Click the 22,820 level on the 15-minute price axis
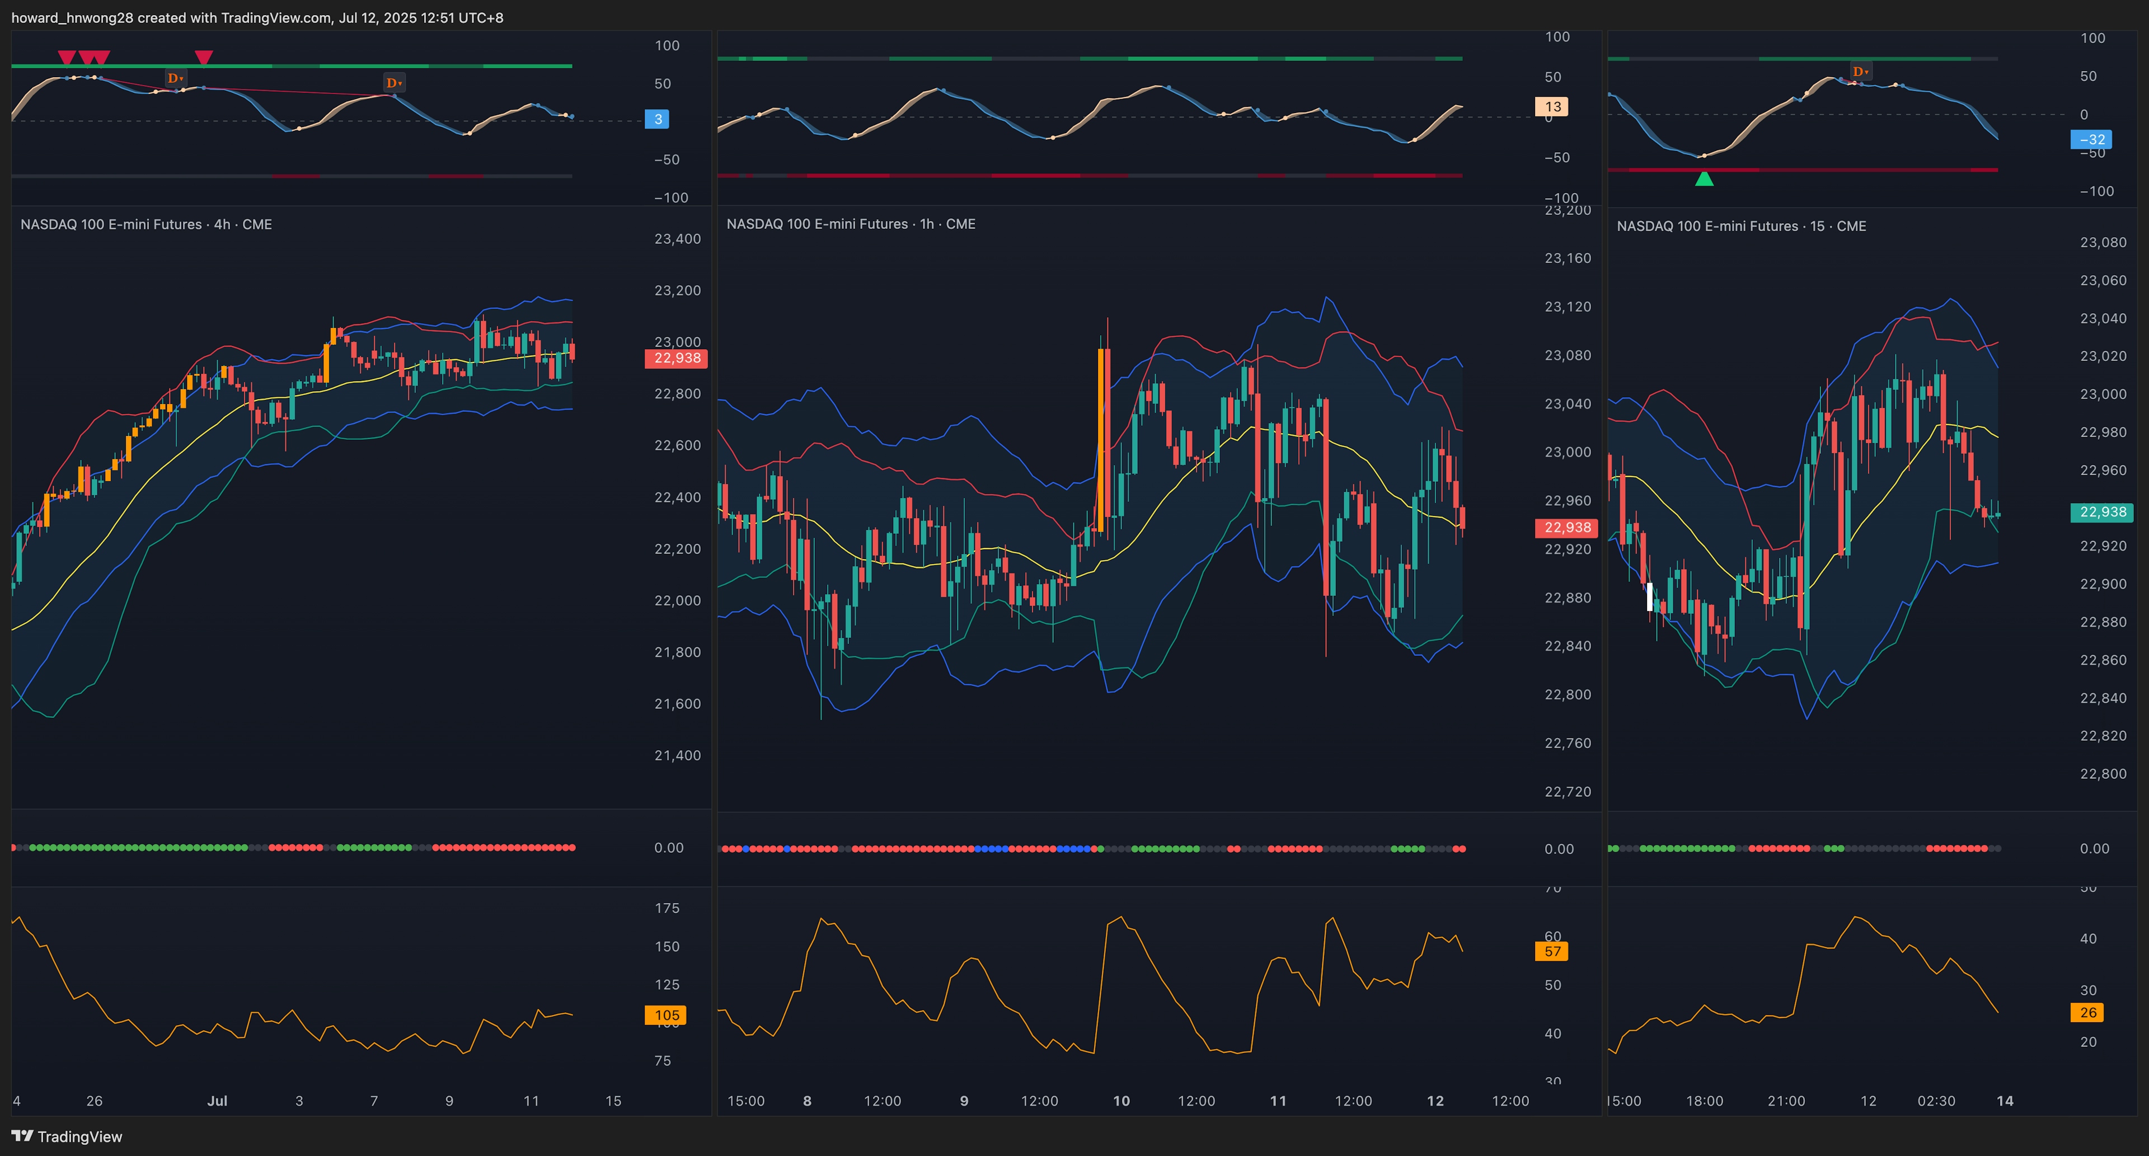The image size is (2149, 1156). click(x=2103, y=736)
